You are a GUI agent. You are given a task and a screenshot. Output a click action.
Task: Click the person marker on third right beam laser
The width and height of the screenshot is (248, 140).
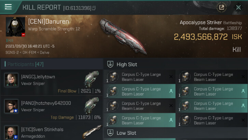tap(243, 106)
